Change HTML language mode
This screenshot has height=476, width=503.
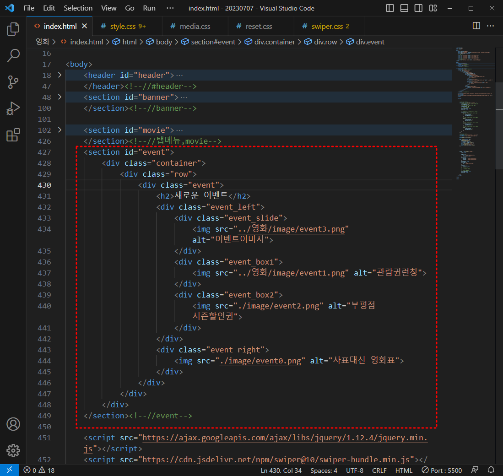click(x=404, y=470)
